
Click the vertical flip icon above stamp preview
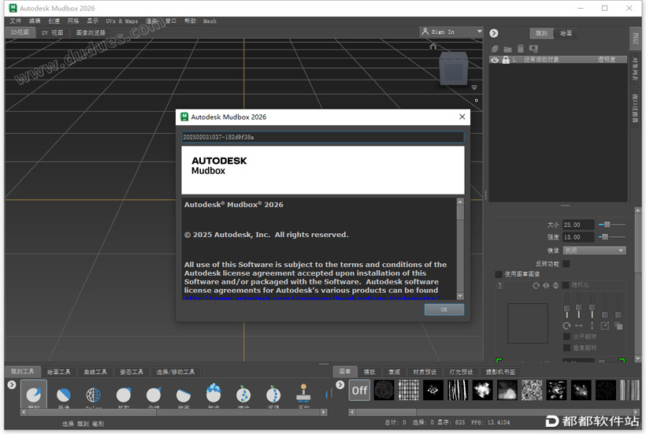(x=555, y=285)
